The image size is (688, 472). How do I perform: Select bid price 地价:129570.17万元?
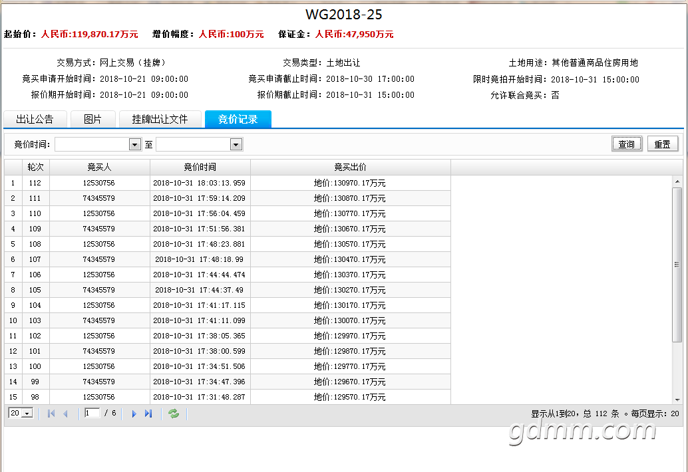pos(350,397)
